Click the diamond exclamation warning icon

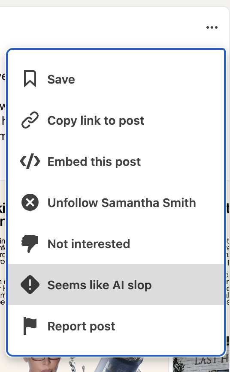pos(30,285)
